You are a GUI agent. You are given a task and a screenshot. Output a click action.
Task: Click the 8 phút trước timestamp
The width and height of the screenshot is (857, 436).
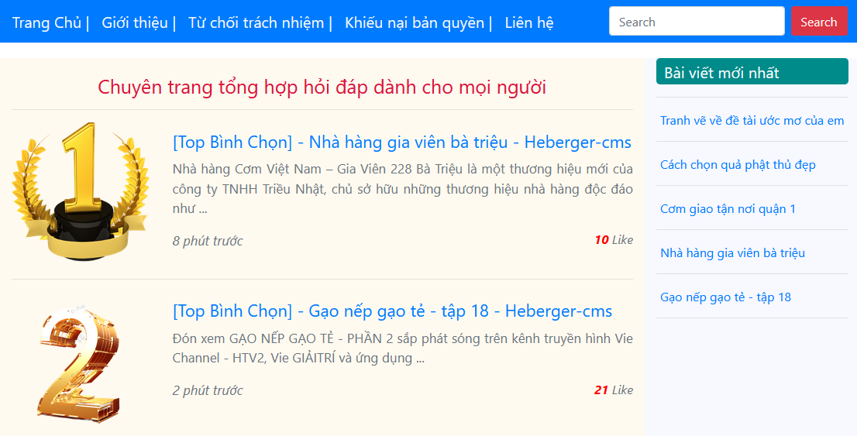(207, 241)
